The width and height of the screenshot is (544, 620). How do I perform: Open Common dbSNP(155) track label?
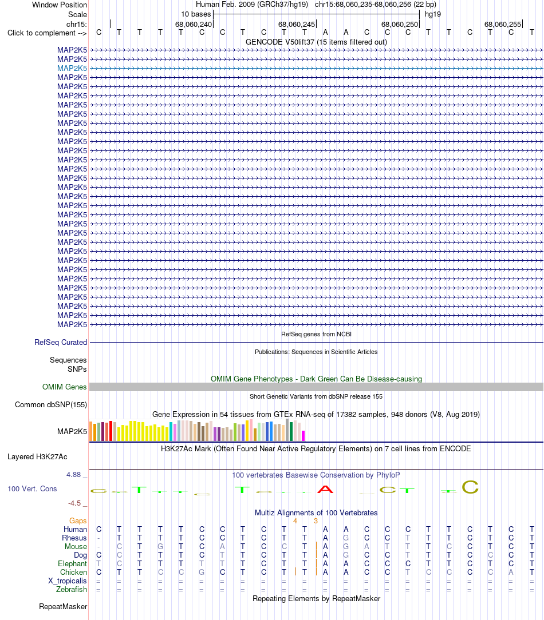tap(51, 404)
